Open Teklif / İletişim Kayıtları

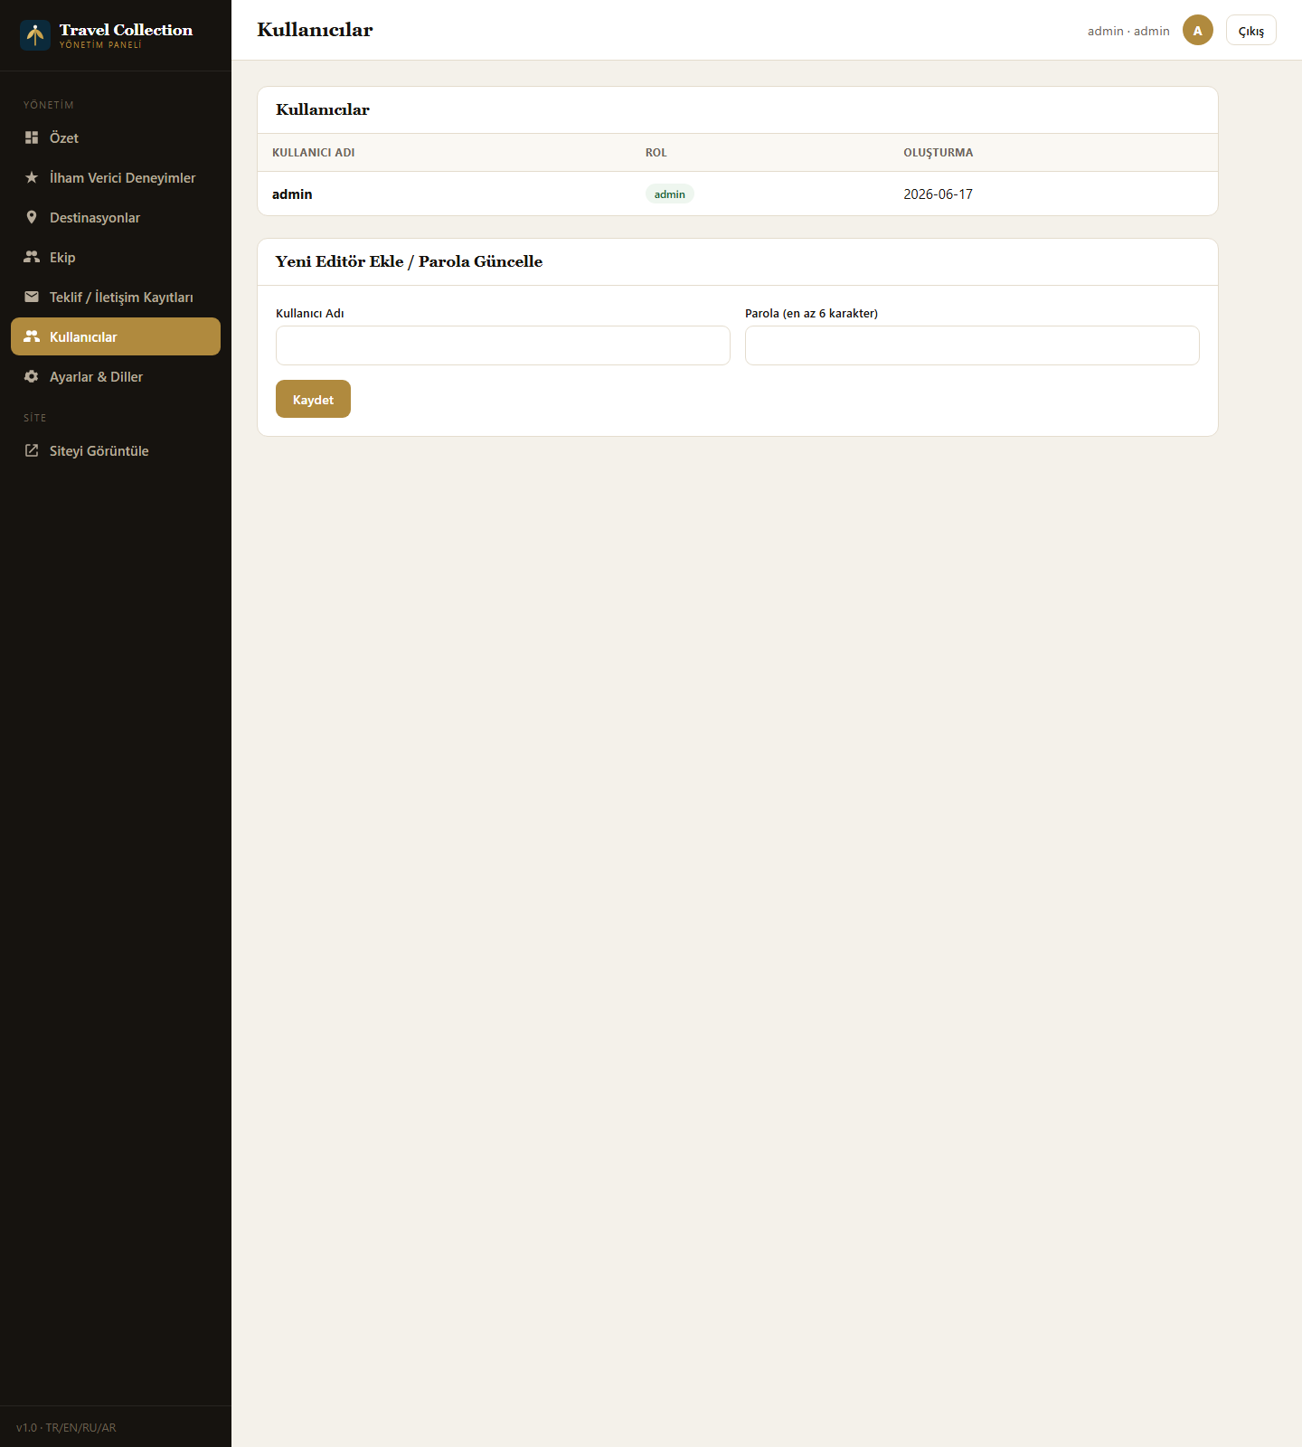tap(116, 297)
